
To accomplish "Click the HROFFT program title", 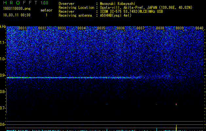I will (x=20, y=3).
